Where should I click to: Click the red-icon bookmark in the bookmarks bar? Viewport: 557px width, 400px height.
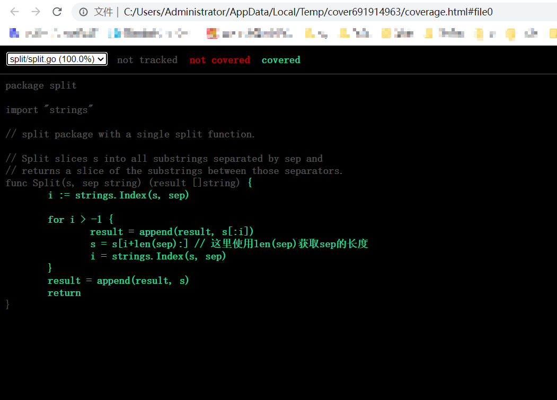214,33
